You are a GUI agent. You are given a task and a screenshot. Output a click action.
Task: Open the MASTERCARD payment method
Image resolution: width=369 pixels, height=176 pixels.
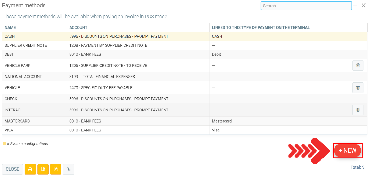point(107,121)
